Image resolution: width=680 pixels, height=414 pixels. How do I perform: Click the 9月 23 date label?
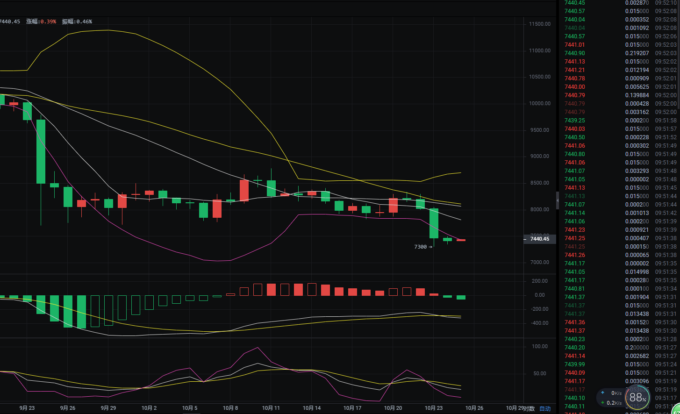tap(27, 408)
